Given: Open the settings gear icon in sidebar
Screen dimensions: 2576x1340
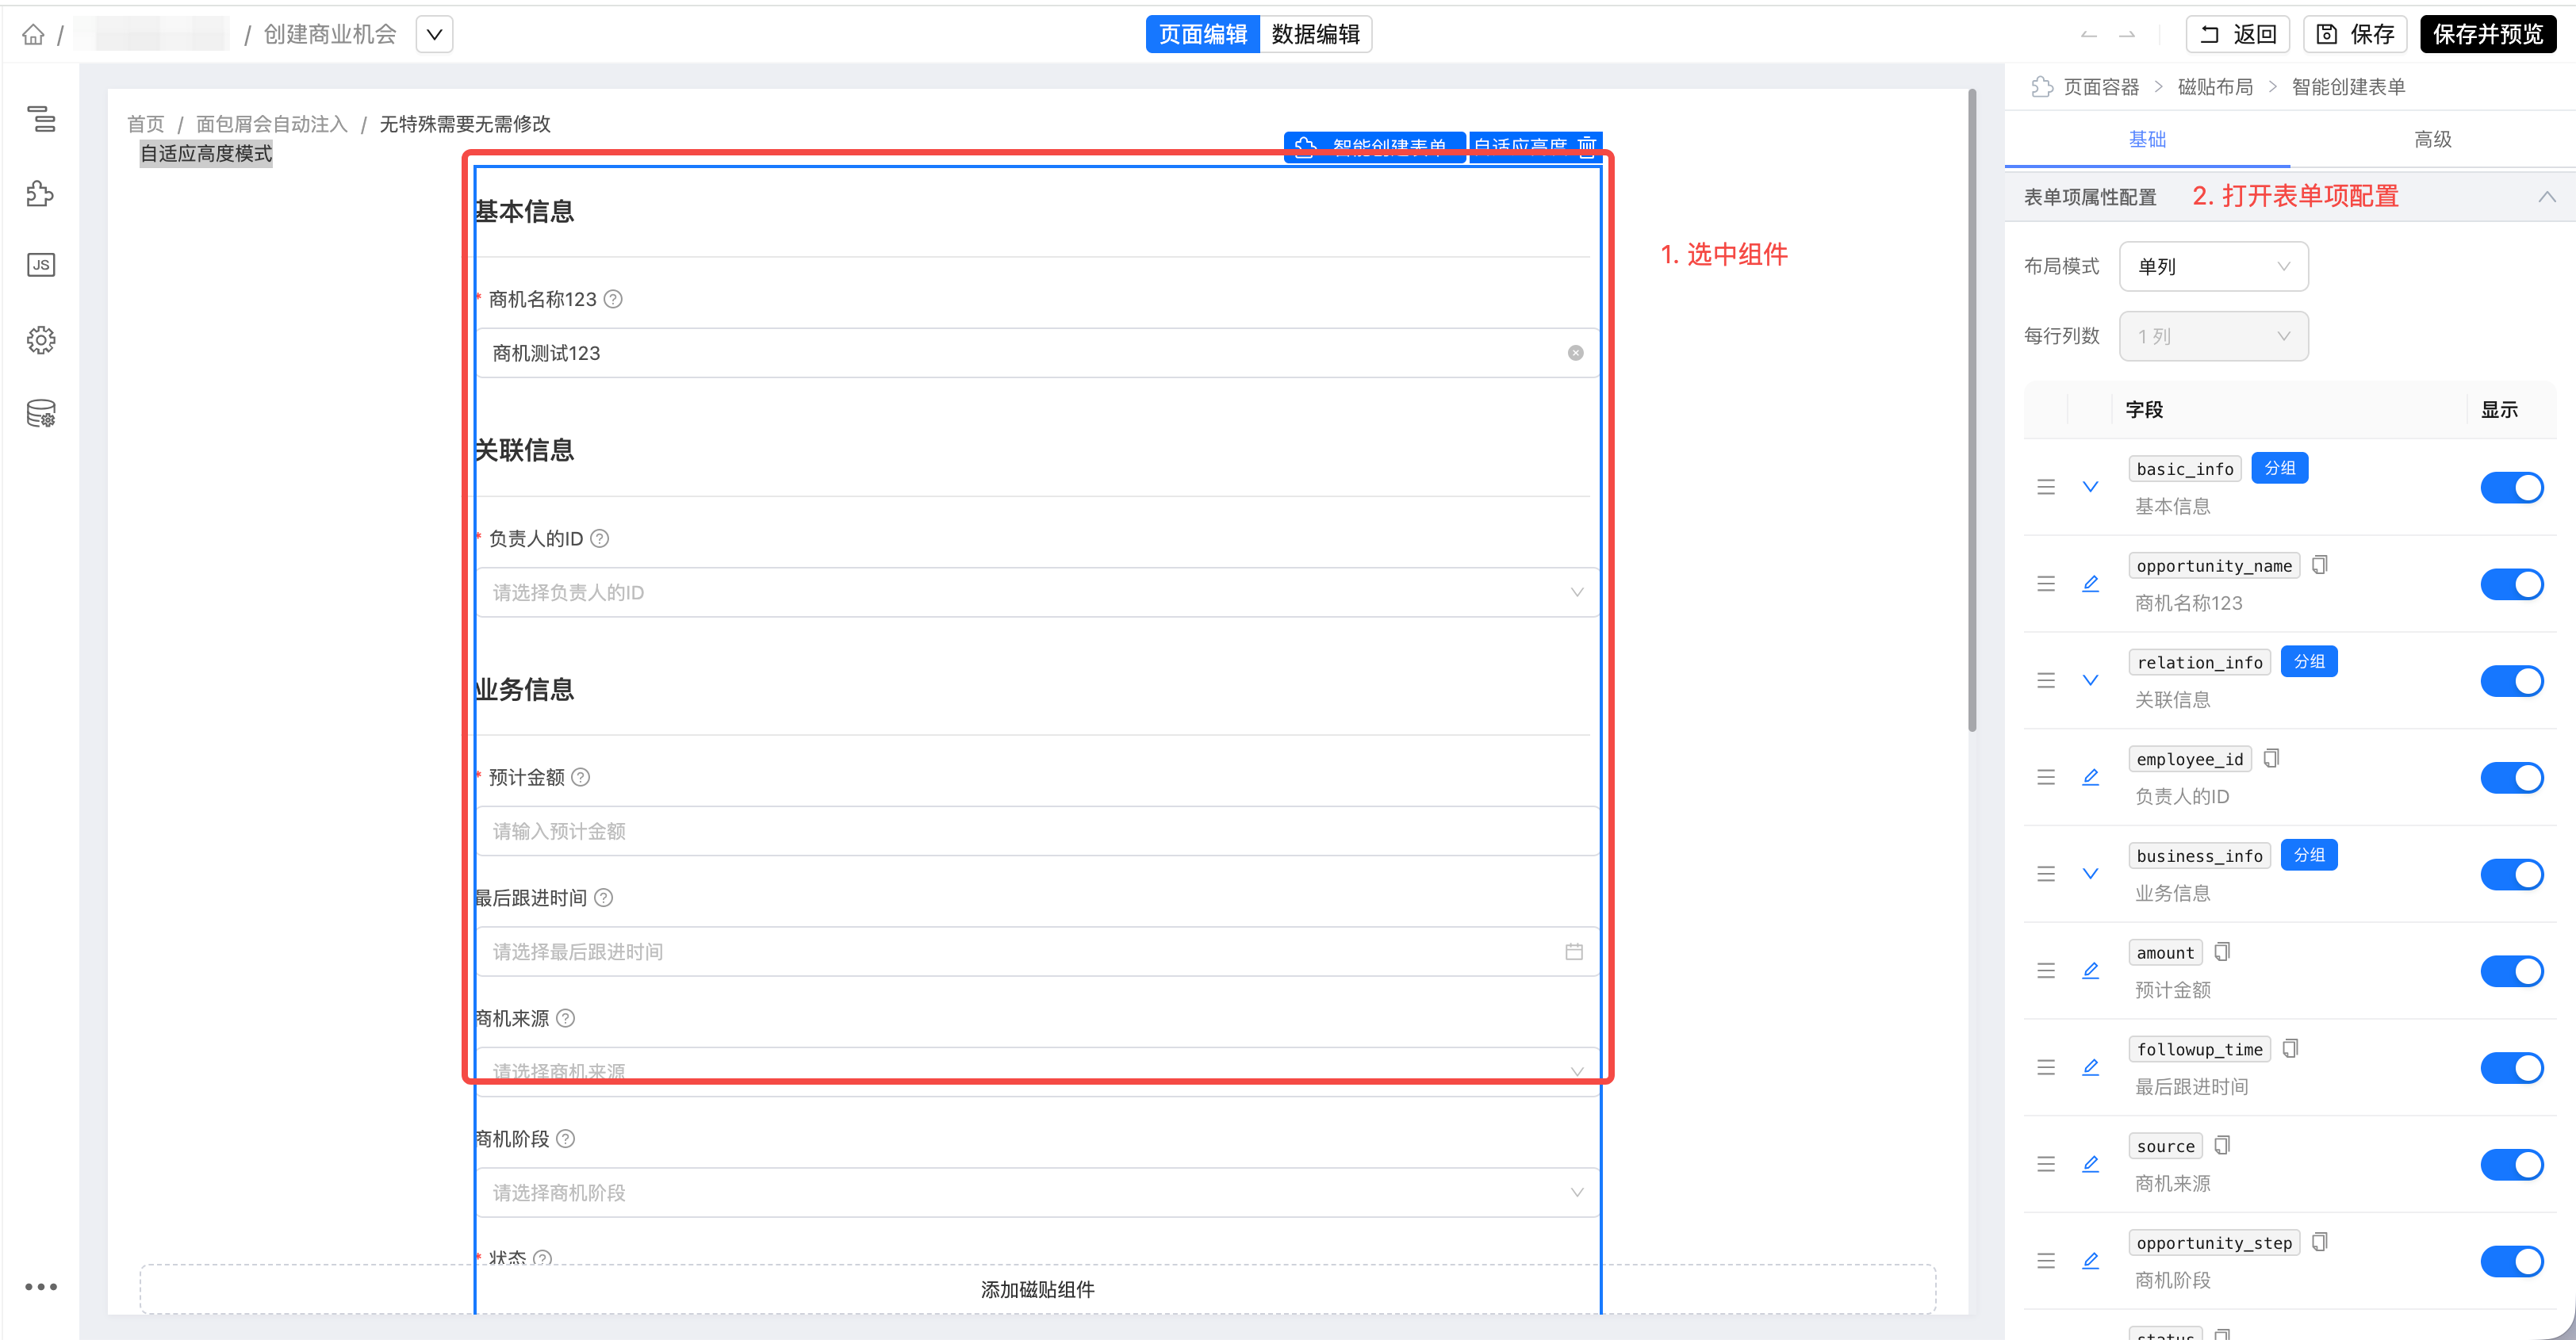Looking at the screenshot, I should click(41, 340).
